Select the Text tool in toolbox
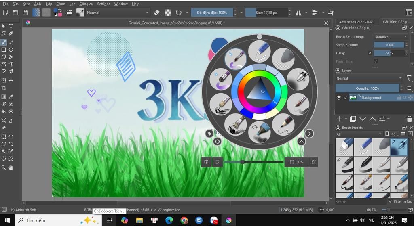Screen dimensions: 414x226 [11, 26]
